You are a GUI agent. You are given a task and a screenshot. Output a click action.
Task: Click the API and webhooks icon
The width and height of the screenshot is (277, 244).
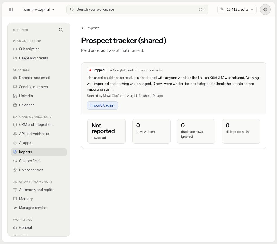tap(15, 134)
